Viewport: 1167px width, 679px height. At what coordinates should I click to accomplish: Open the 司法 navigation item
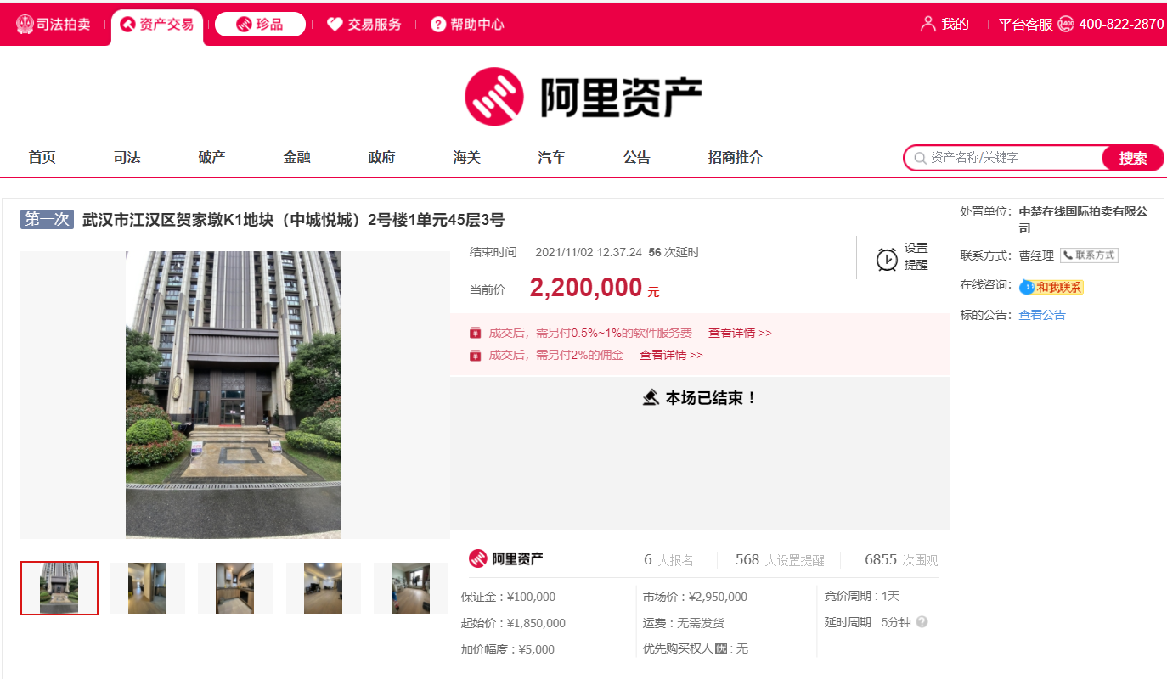(127, 157)
